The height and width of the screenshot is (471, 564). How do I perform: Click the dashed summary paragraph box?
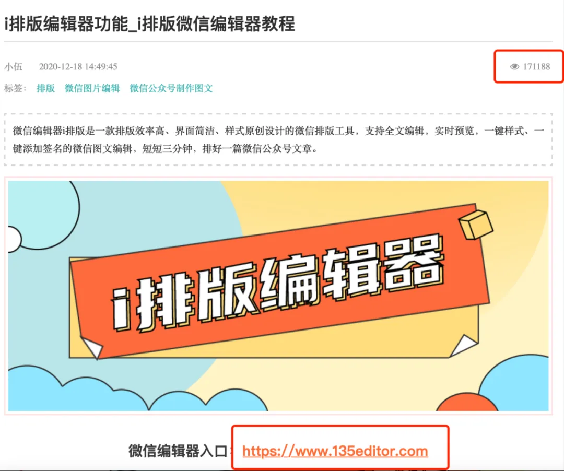(278, 139)
